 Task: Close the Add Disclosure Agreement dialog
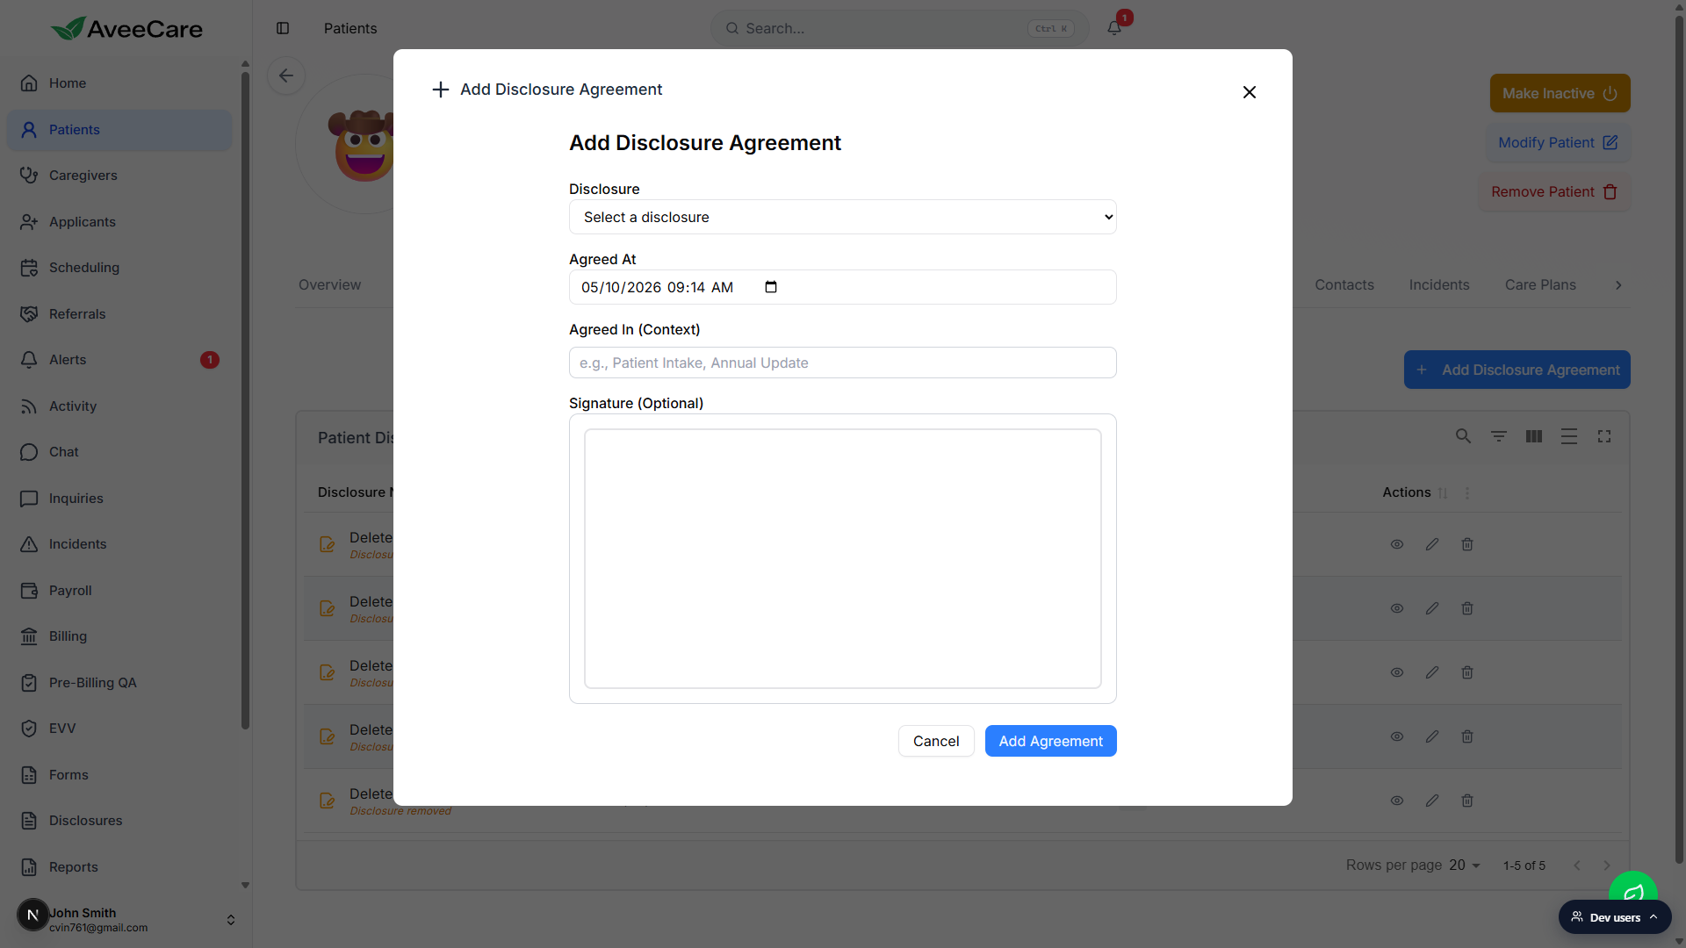click(1249, 92)
